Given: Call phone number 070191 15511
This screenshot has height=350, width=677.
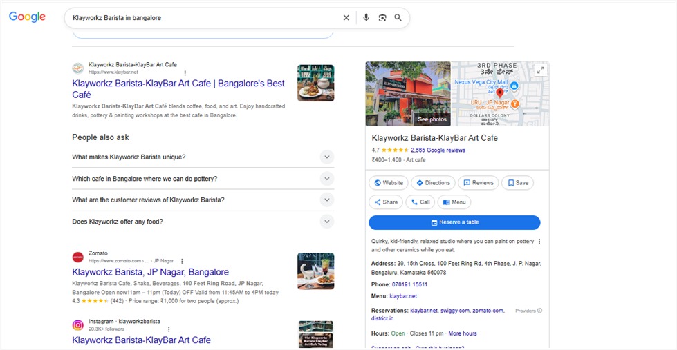Looking at the screenshot, I should [409, 284].
